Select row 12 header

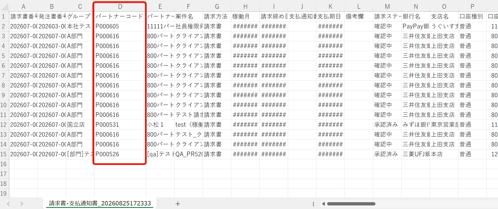pos(4,125)
